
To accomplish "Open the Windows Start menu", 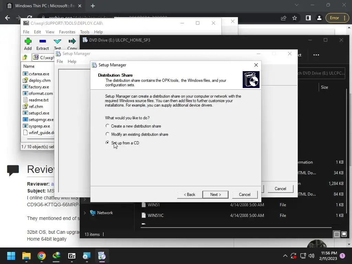I will pos(11,256).
